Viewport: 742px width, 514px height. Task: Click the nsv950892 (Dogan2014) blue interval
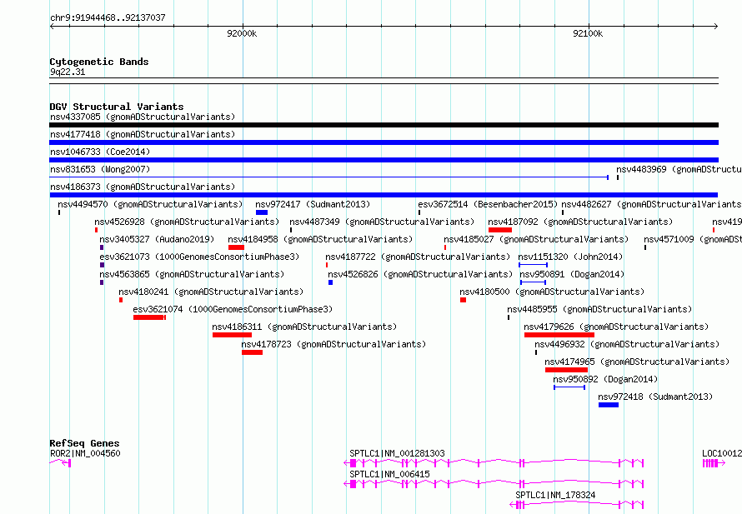569,387
